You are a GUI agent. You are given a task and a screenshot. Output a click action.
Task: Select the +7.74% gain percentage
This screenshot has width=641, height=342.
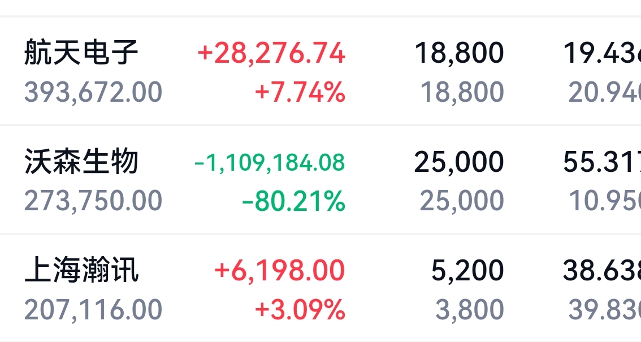click(x=300, y=92)
